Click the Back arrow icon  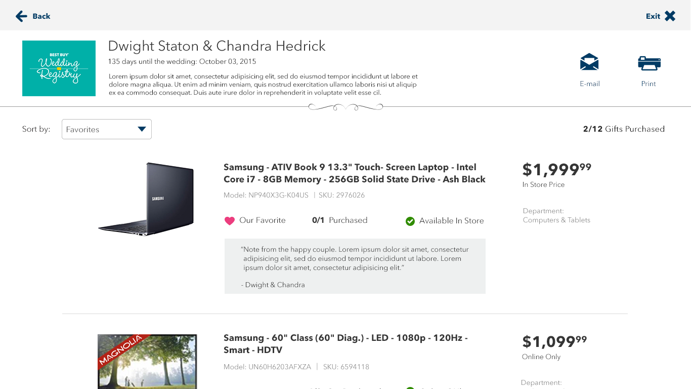click(21, 16)
